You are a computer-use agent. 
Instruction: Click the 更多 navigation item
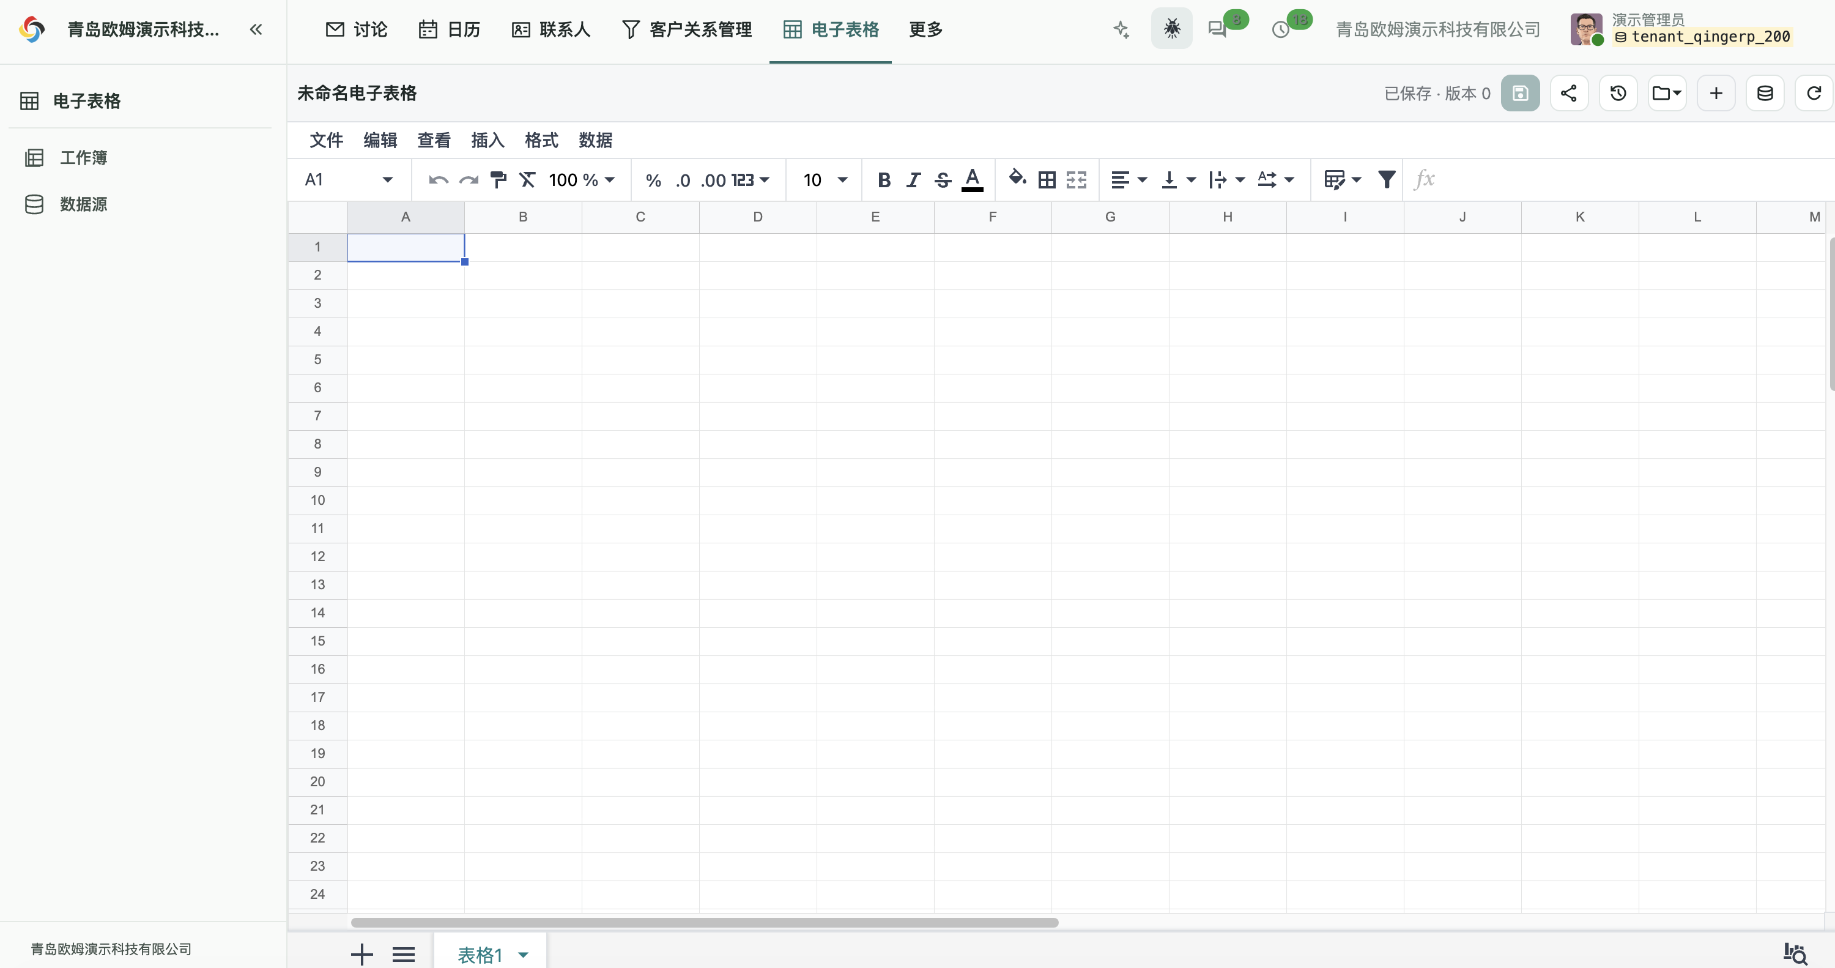pyautogui.click(x=926, y=29)
